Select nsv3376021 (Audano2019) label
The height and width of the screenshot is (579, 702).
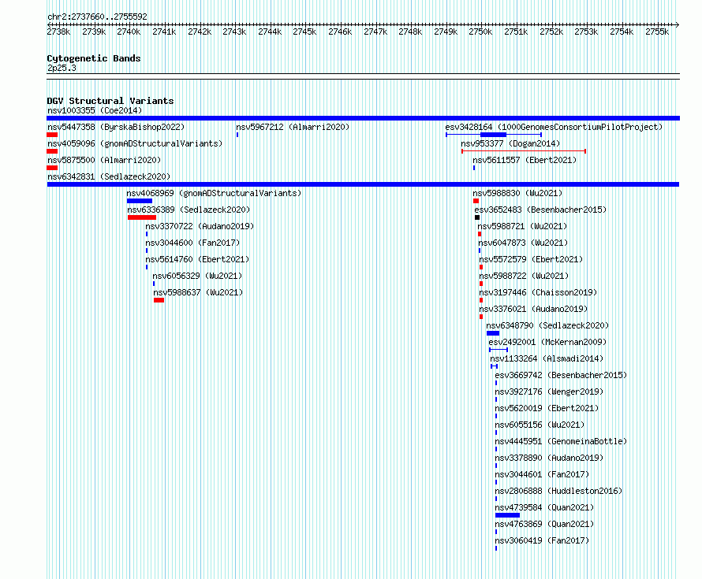pos(533,309)
